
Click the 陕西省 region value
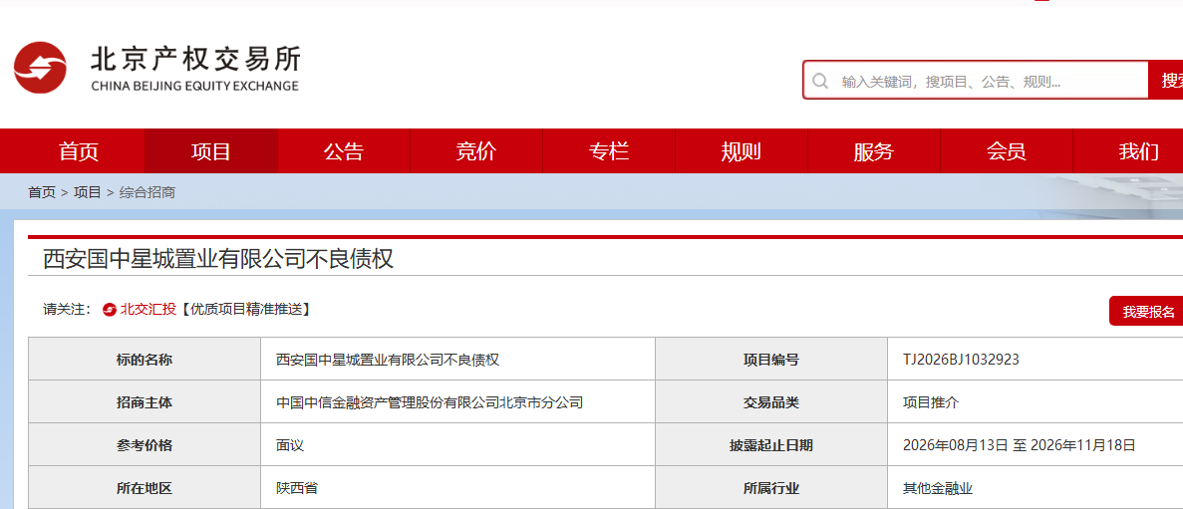(x=297, y=488)
